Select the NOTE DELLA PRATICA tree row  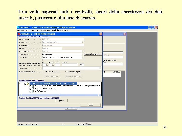point(45,89)
